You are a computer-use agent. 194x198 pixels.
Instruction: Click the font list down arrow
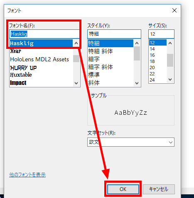point(76,83)
